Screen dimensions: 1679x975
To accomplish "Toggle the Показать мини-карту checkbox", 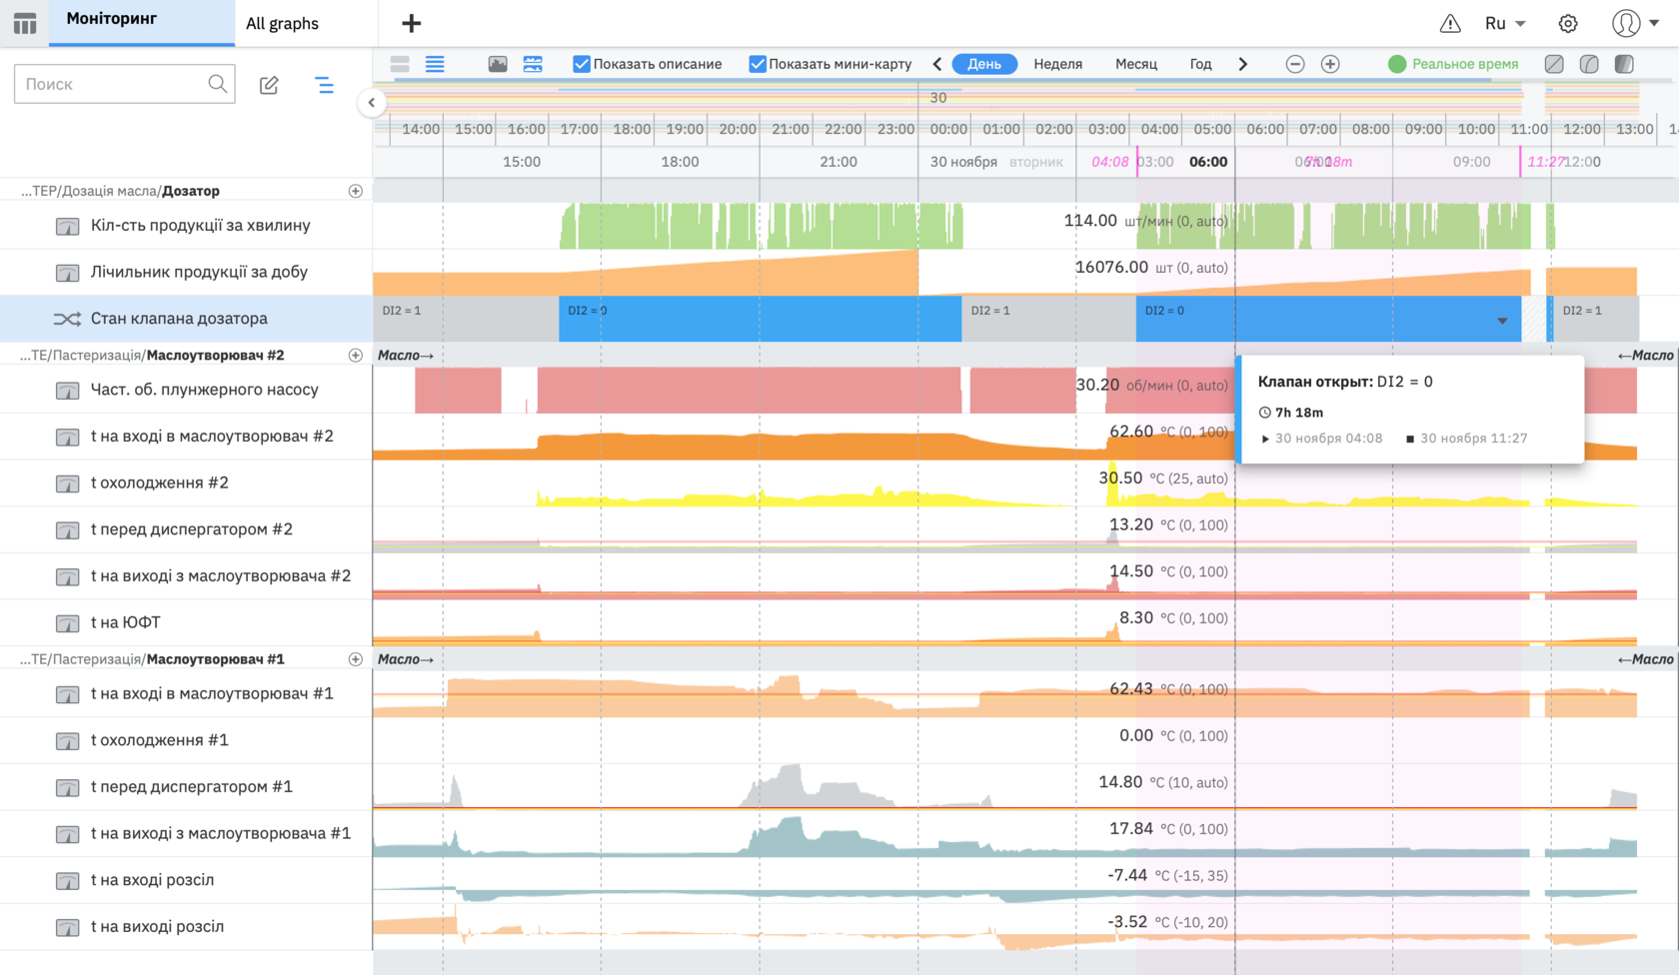I will [x=758, y=64].
